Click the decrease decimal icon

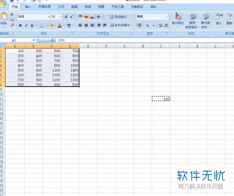point(166,25)
